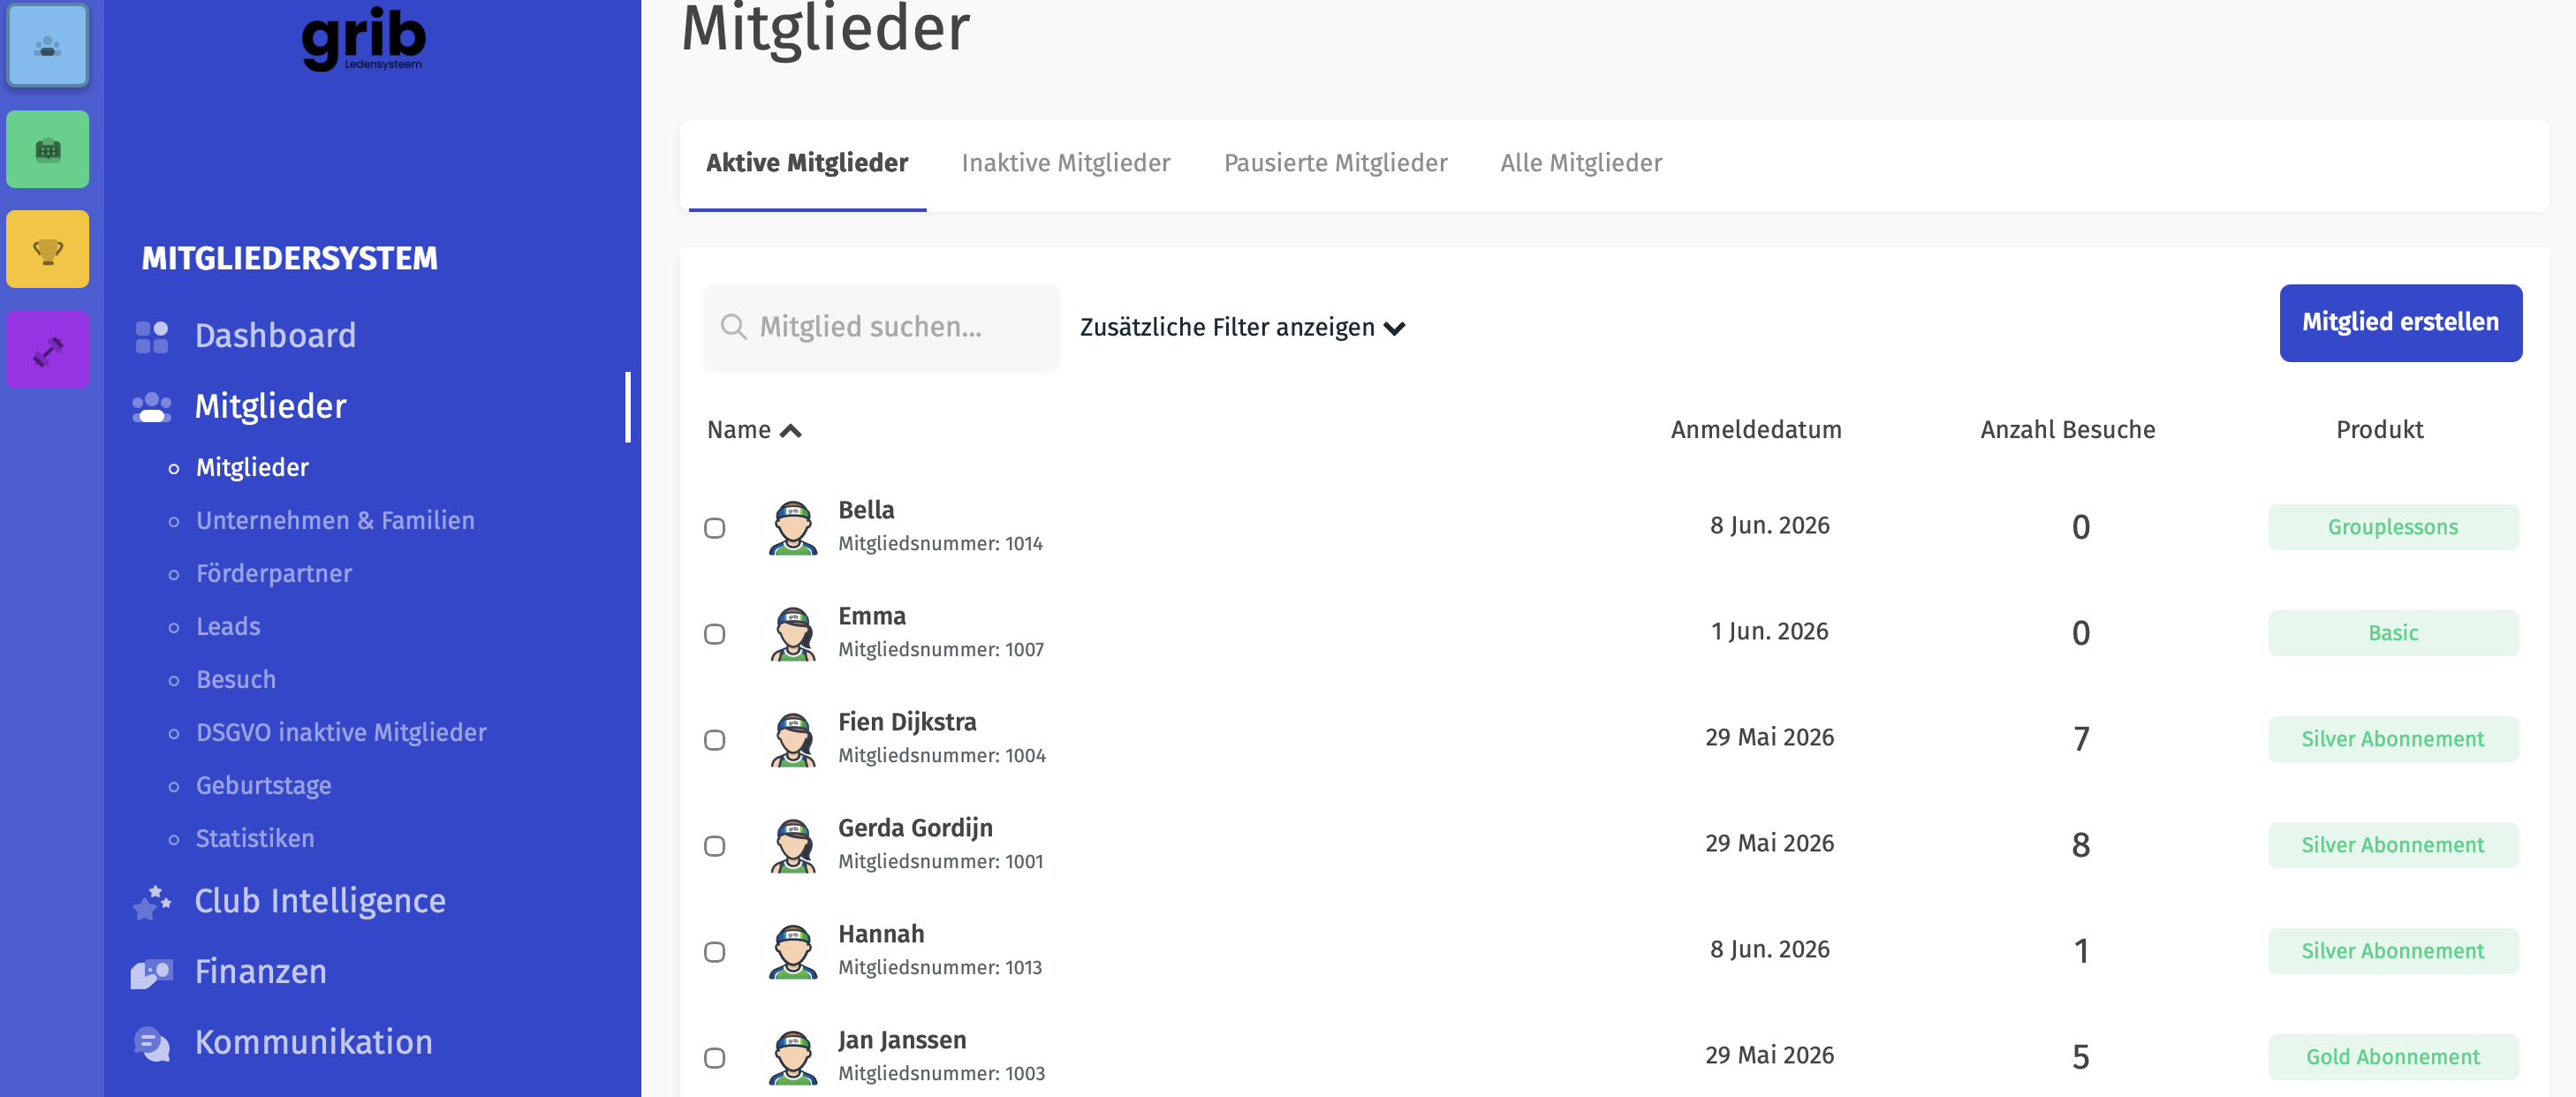Collapse the Mitglieder sidebar section

270,406
